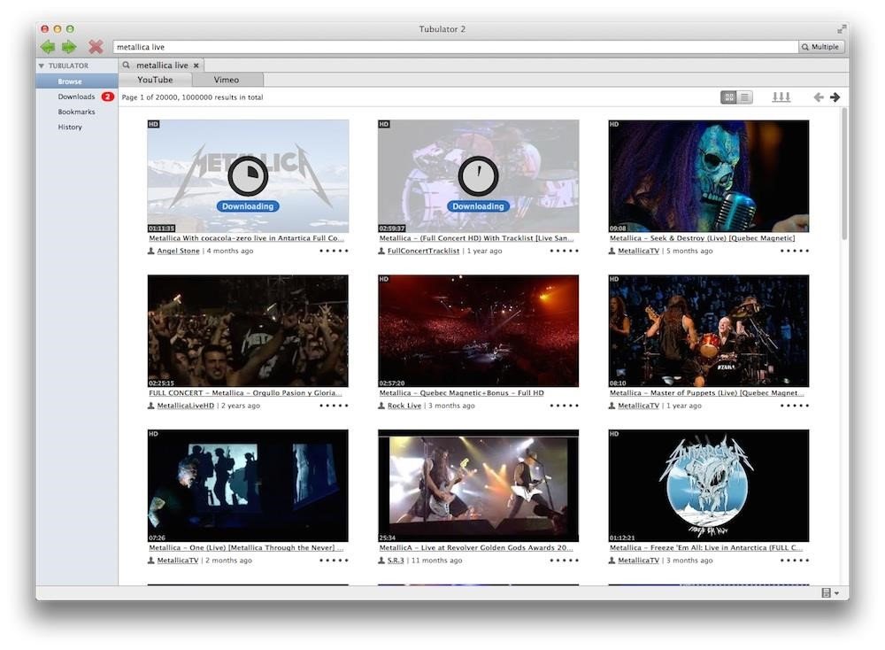Click title link Quebec Magnetic+Bonus - Full HD
Screen dimensions: 885x650
tap(461, 393)
